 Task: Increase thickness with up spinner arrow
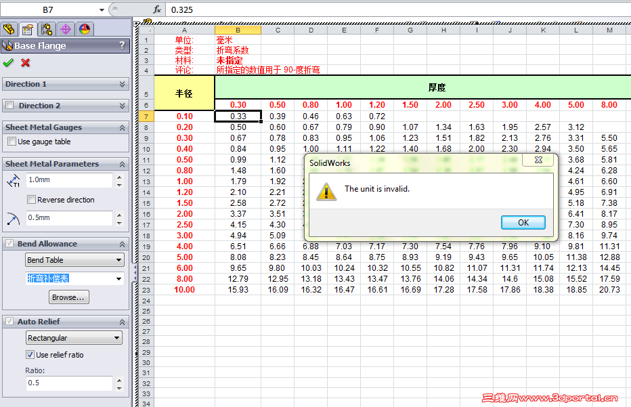tap(120, 177)
